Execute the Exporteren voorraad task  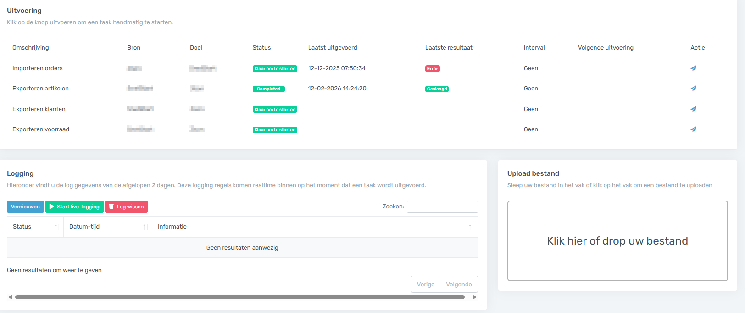coord(693,129)
